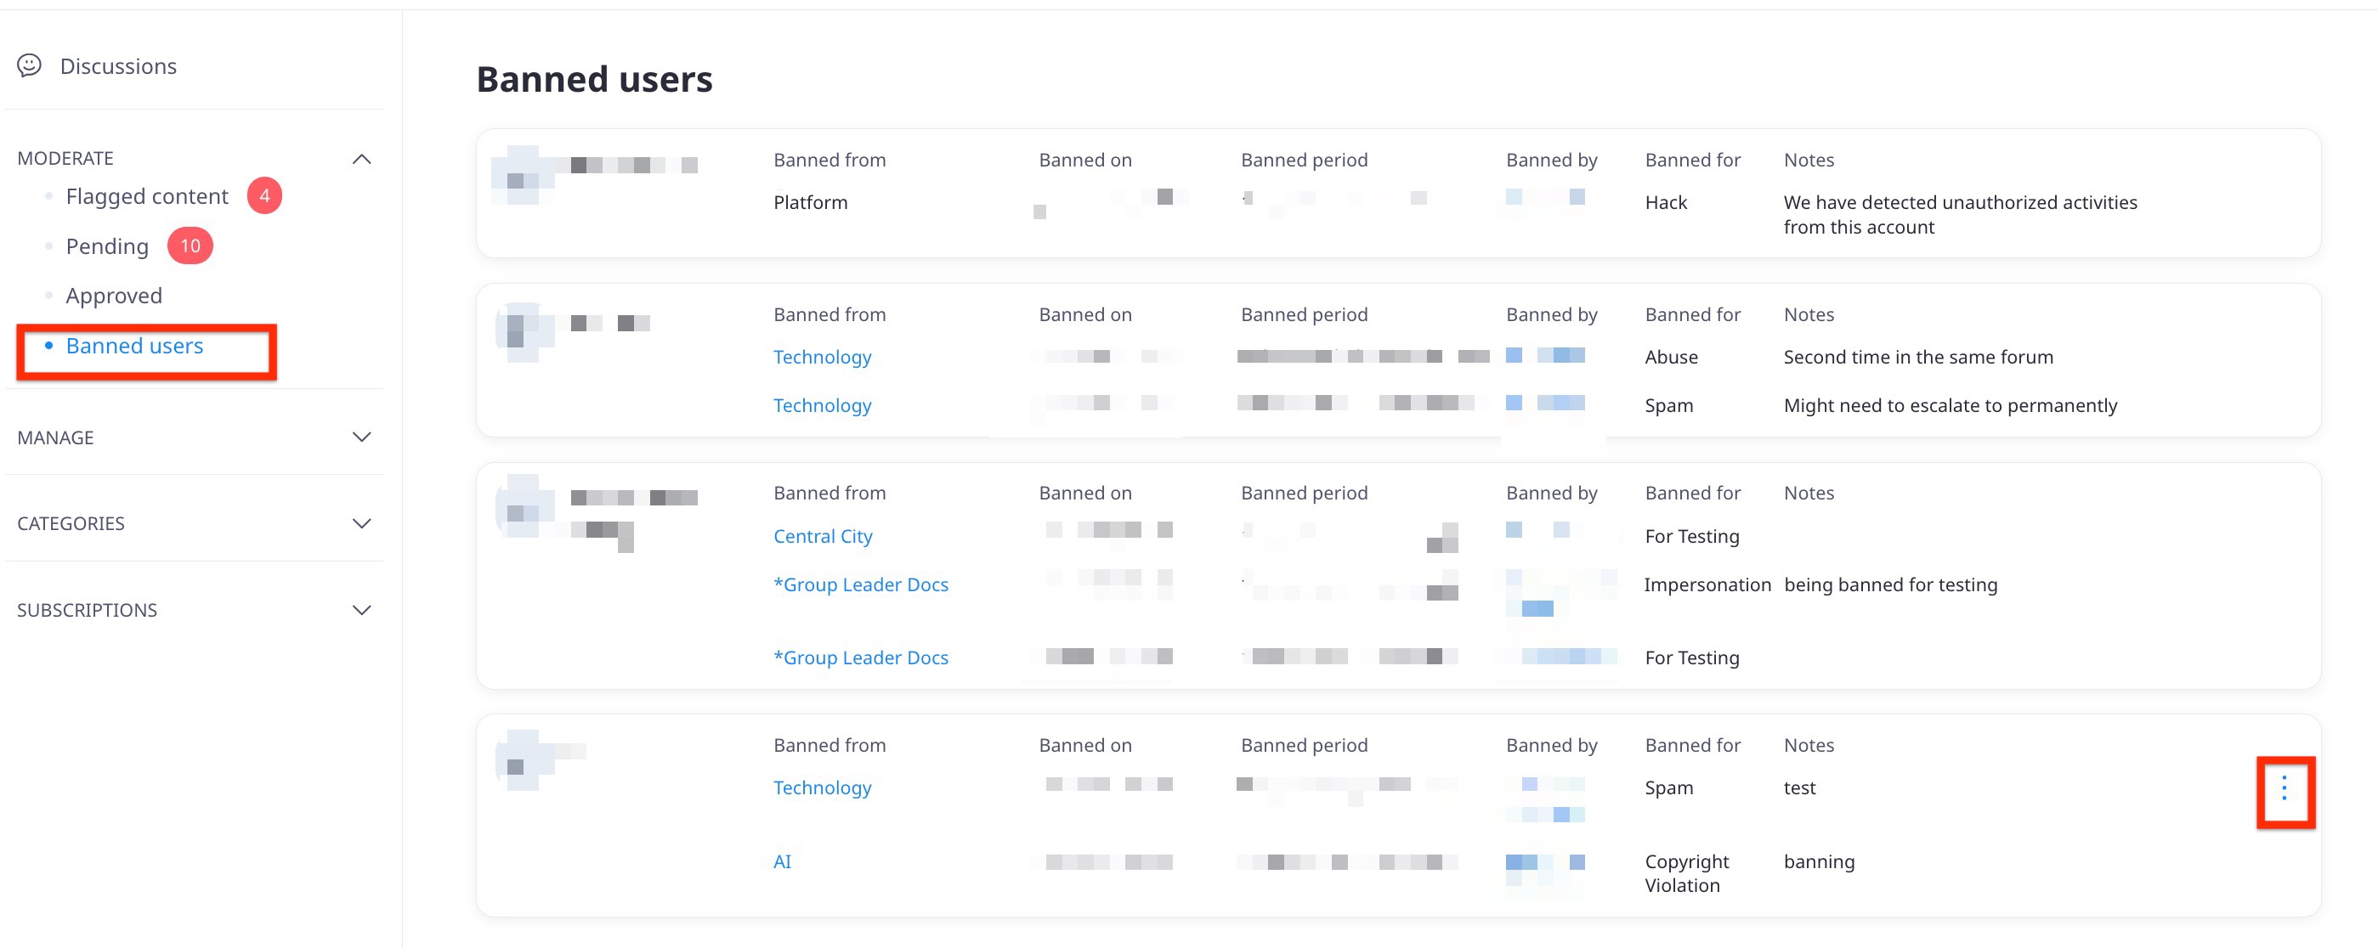Click Technology link in the Spam test row
The width and height of the screenshot is (2378, 948).
pyautogui.click(x=822, y=787)
